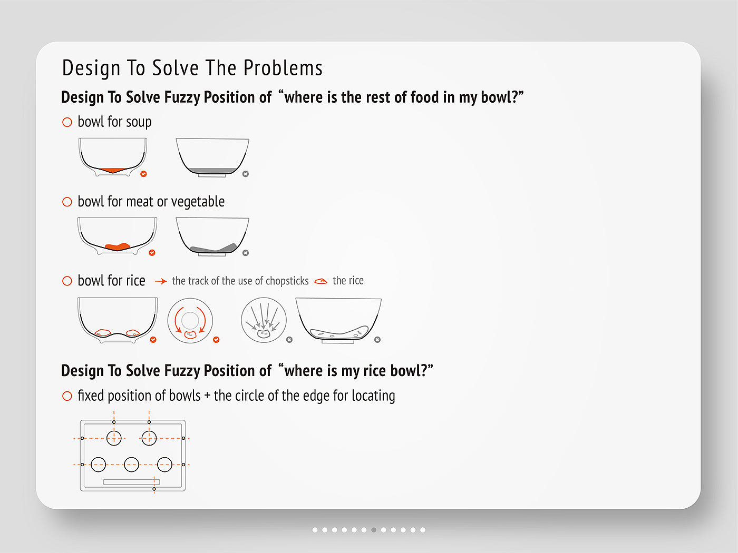
Task: Select the 'bowl for soup' orange circle bullet
Action: [x=67, y=122]
